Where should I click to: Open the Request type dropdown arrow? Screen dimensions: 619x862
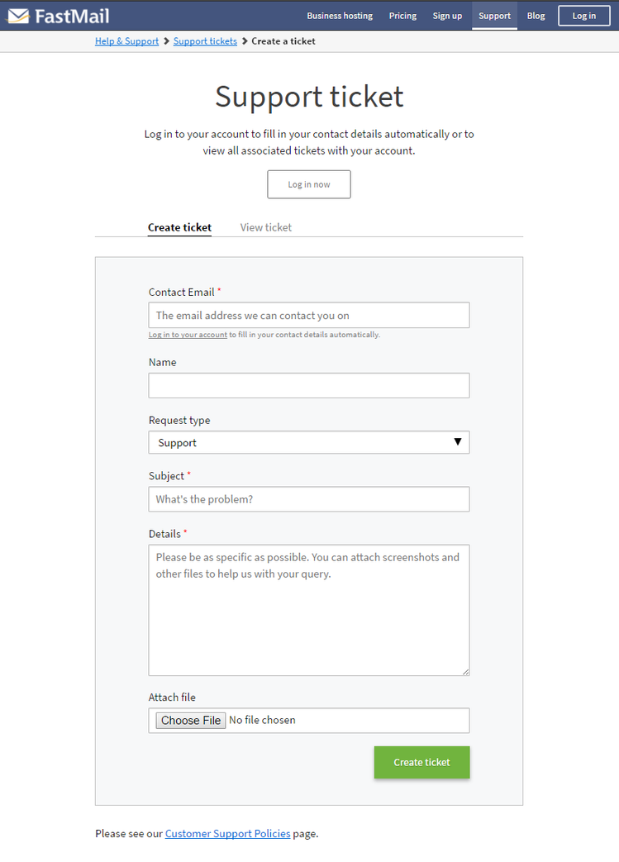(457, 442)
